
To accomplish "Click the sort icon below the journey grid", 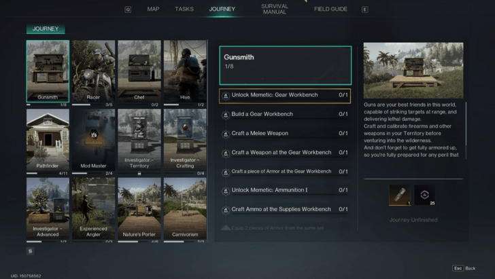I will (x=30, y=250).
